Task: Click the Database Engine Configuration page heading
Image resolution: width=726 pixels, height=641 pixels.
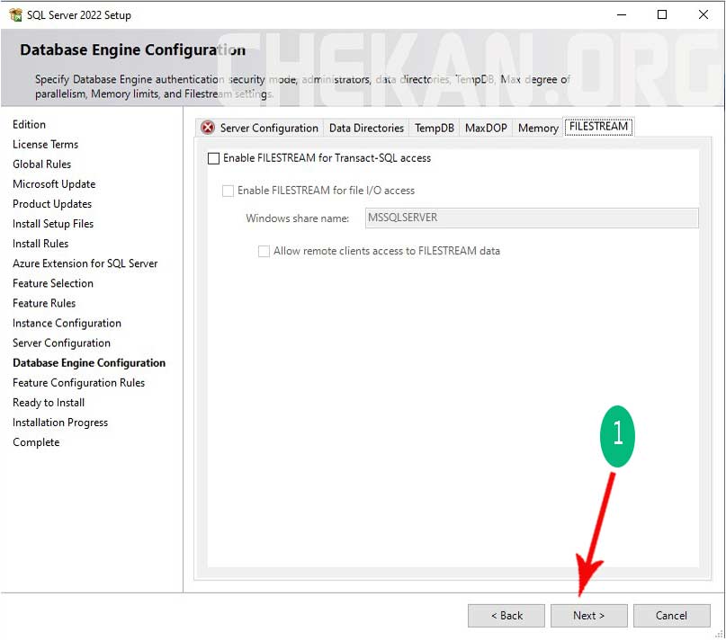Action: (x=133, y=50)
